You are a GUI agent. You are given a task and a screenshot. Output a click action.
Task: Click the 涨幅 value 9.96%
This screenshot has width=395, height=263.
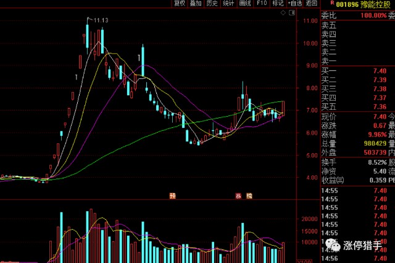377,135
